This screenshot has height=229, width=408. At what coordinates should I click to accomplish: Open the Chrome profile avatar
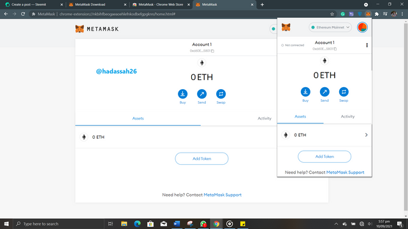pos(394,14)
